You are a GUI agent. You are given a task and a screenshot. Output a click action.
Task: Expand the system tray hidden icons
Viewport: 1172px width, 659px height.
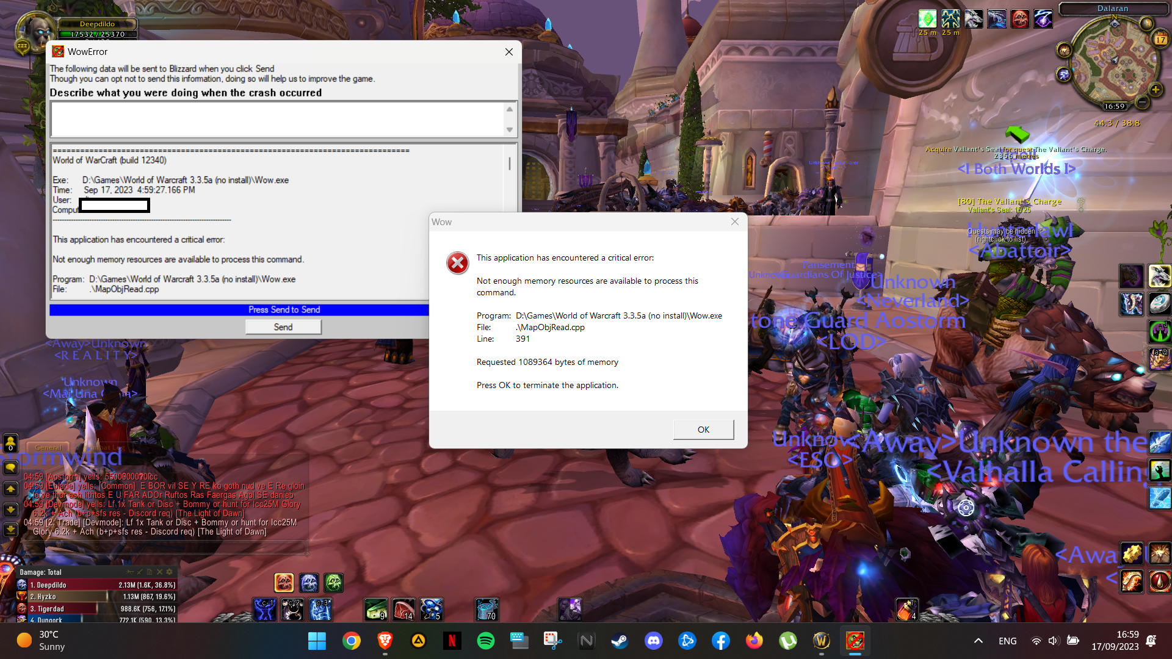(x=978, y=641)
